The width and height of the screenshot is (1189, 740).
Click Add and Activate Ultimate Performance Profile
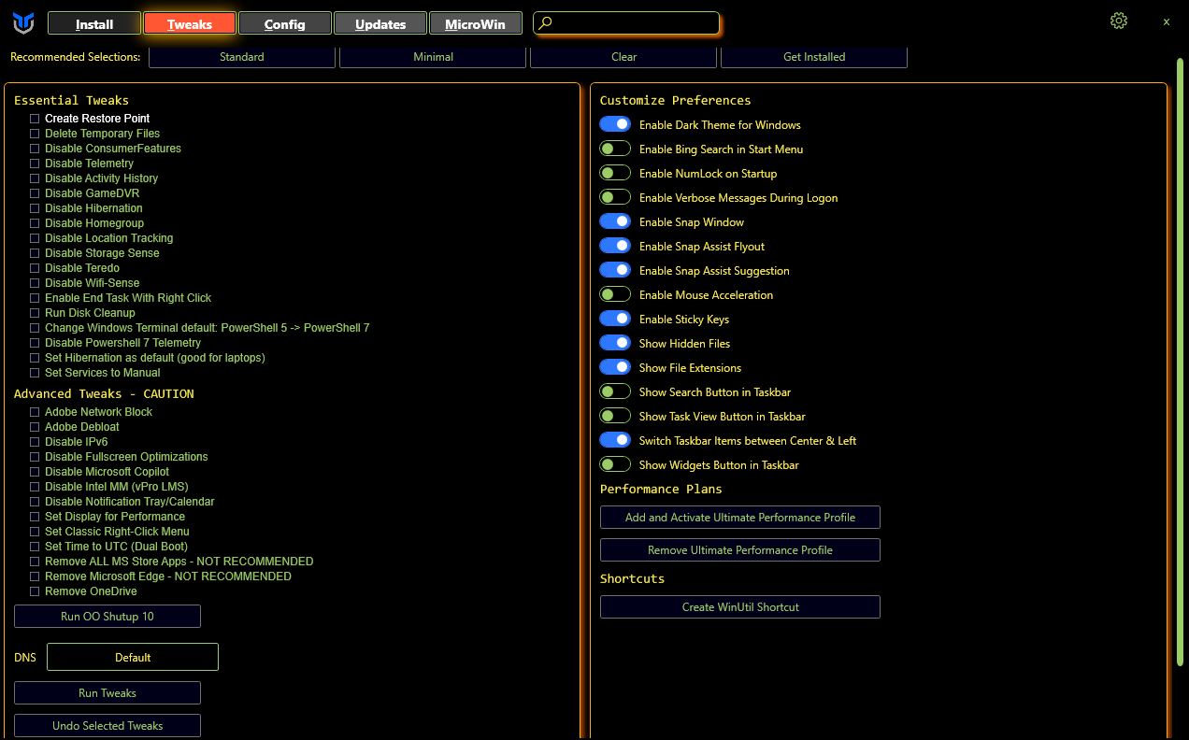click(x=740, y=518)
